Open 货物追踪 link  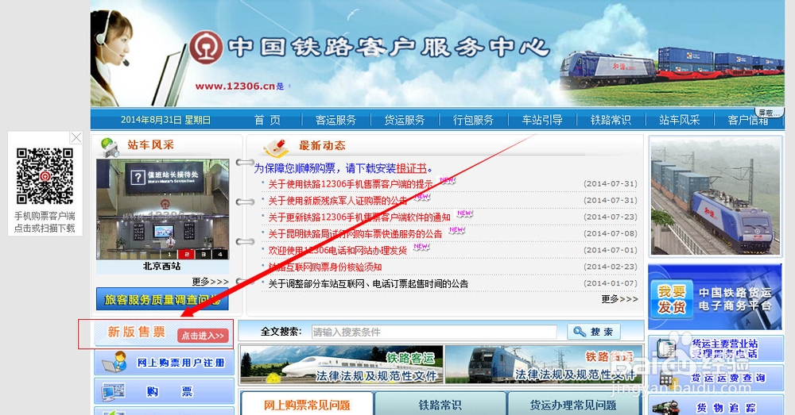(716, 406)
